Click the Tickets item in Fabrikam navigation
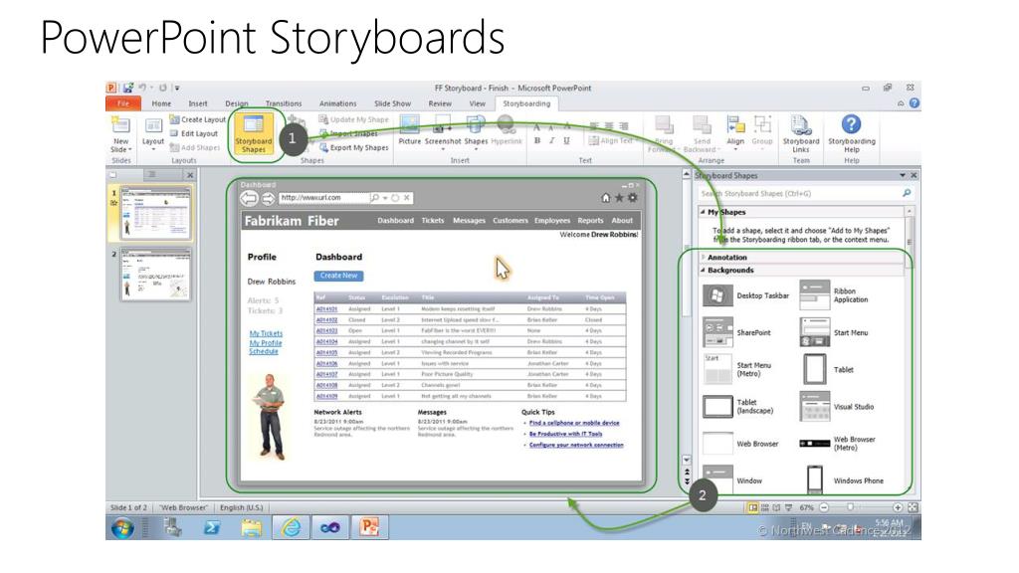The image size is (1019, 573). (432, 220)
